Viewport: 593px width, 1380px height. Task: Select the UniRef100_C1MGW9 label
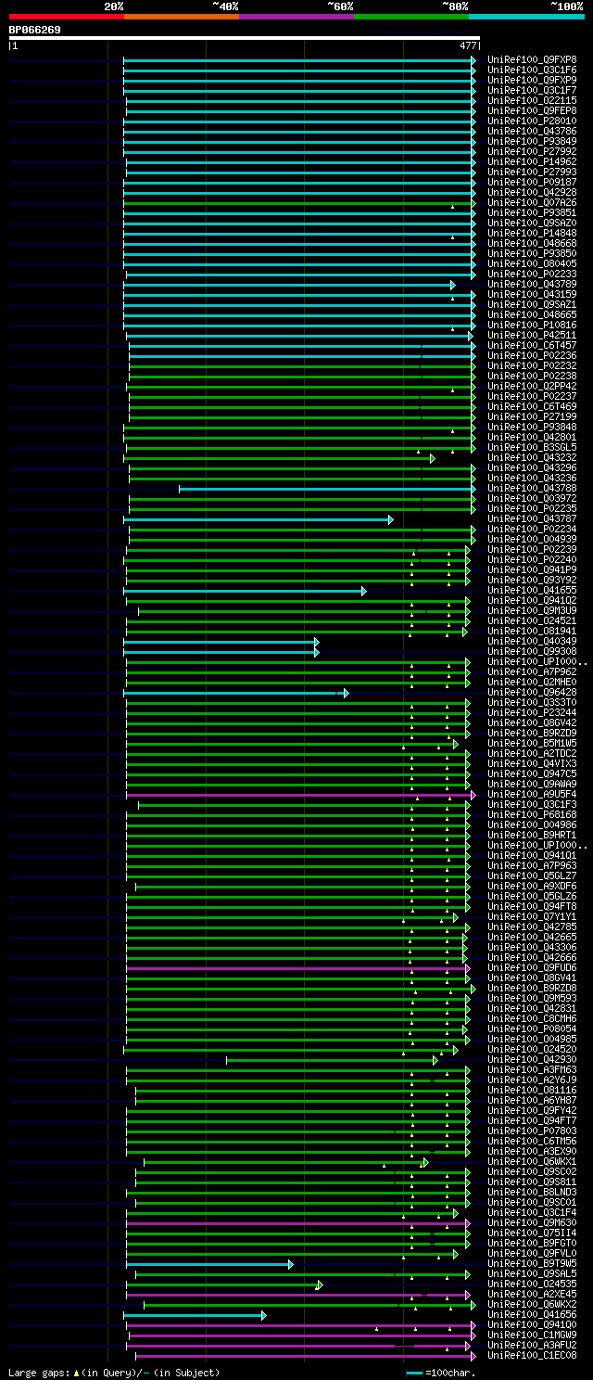[532, 1335]
